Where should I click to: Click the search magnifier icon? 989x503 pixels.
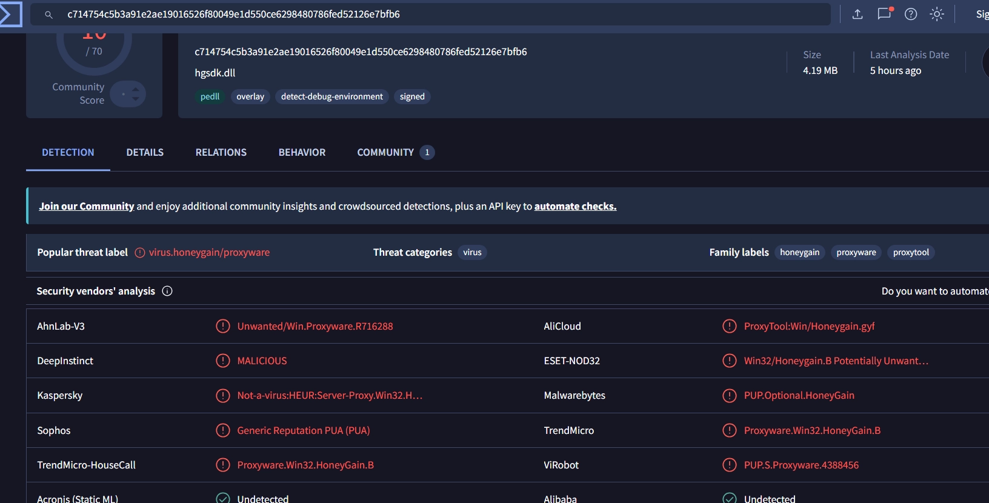point(48,15)
